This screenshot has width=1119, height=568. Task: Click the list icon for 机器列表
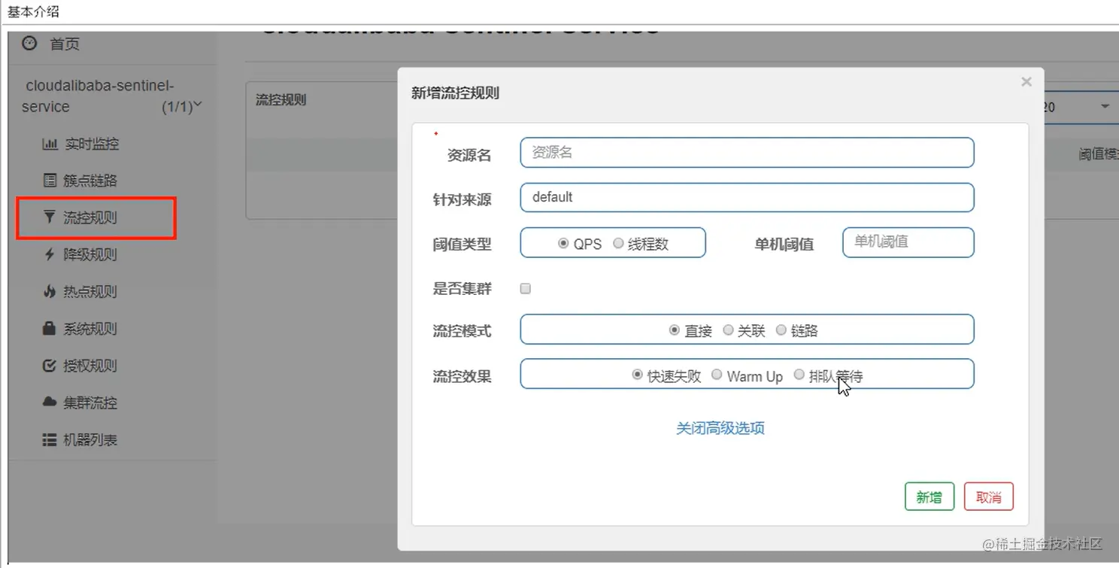[50, 439]
